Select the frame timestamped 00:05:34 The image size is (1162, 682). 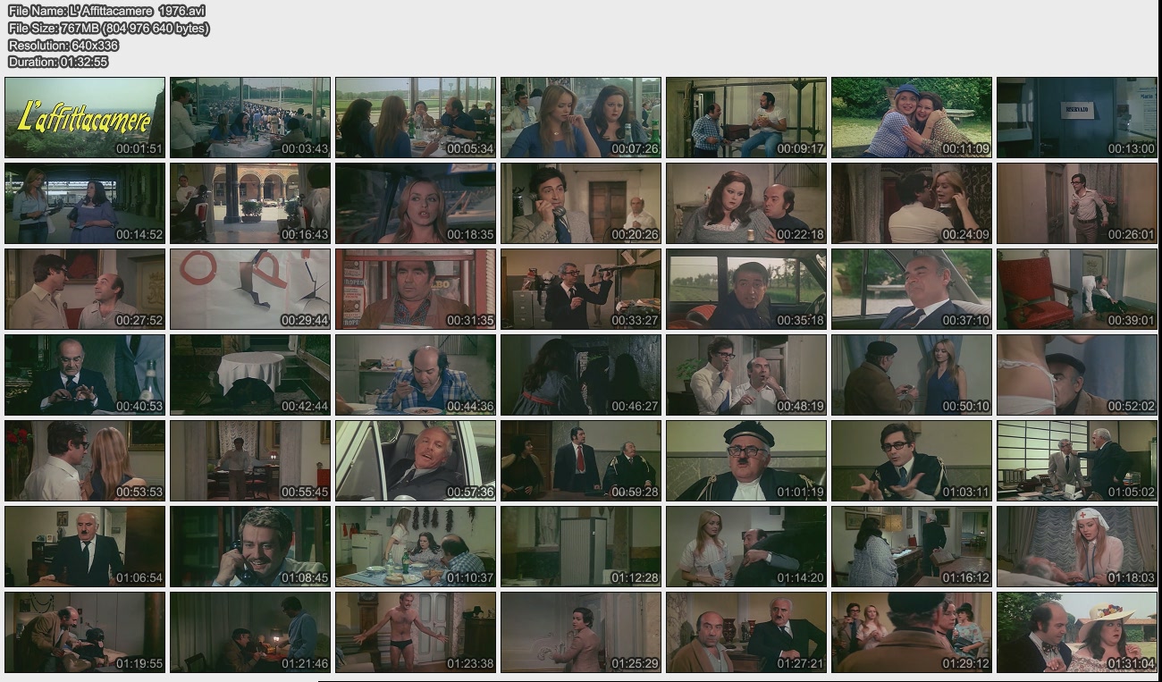click(x=416, y=117)
